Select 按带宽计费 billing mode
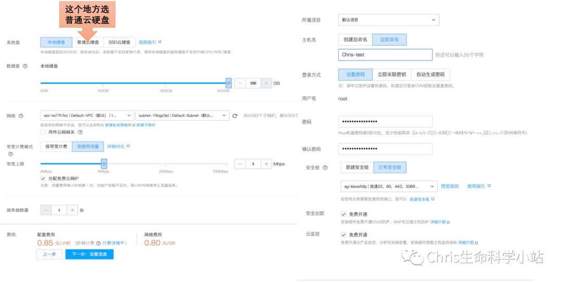Screen dimensions: 562x282 [x=56, y=147]
